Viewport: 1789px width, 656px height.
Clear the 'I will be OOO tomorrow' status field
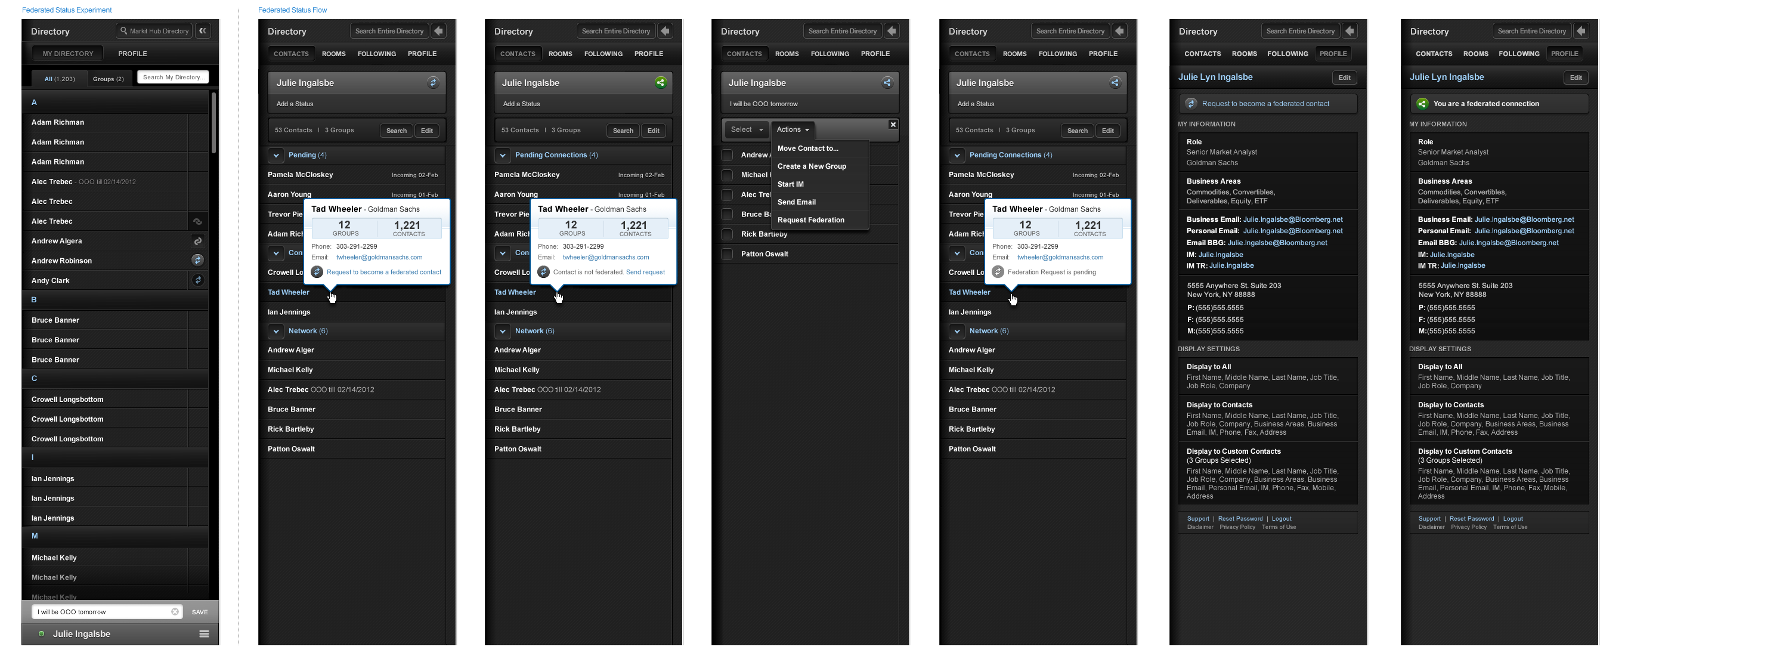(175, 612)
